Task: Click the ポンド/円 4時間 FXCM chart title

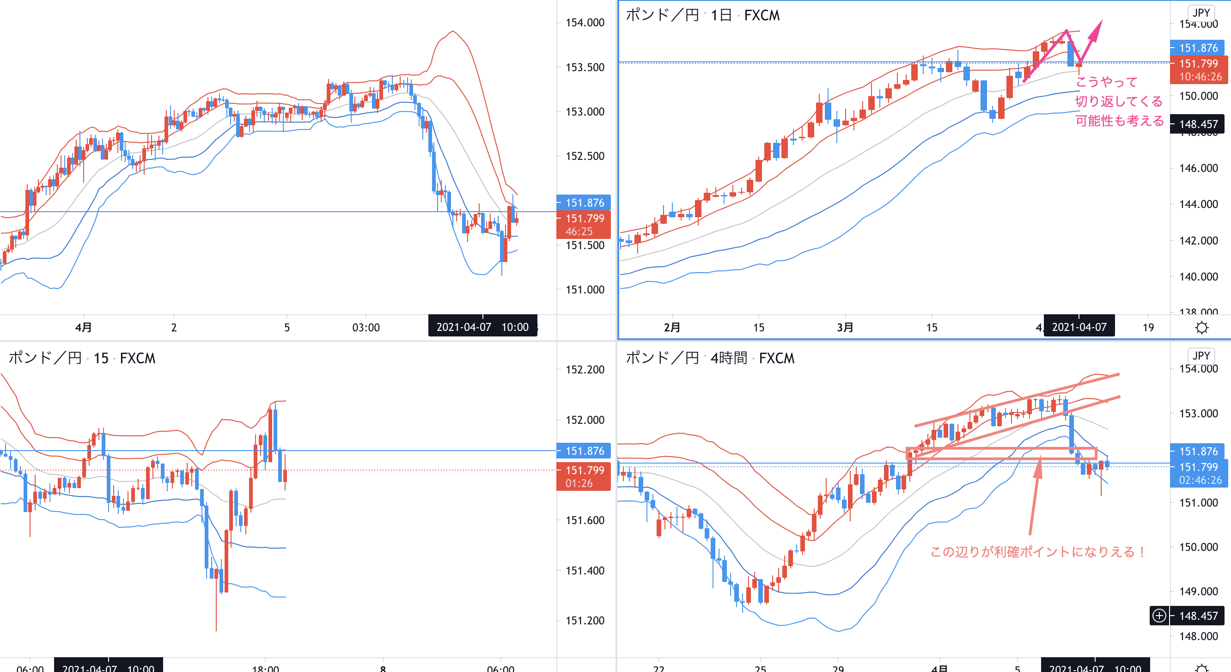Action: click(x=710, y=358)
